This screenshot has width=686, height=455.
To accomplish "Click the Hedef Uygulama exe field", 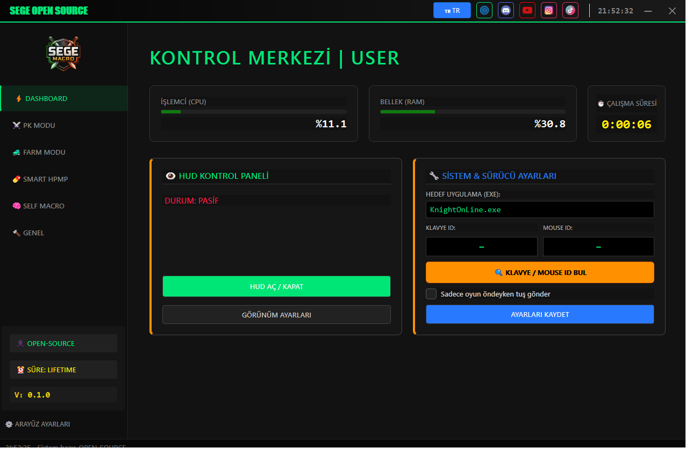I will pyautogui.click(x=540, y=210).
